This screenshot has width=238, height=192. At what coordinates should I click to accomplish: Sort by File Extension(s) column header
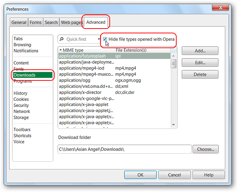tap(142, 50)
